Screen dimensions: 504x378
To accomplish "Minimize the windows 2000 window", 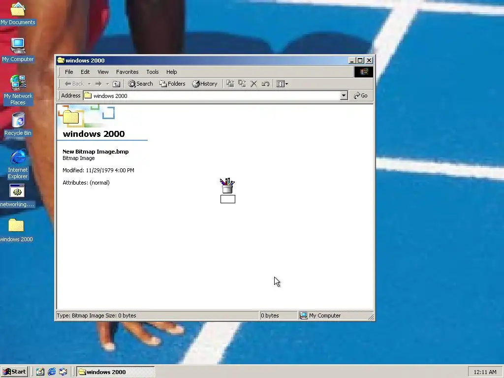I will click(x=352, y=61).
